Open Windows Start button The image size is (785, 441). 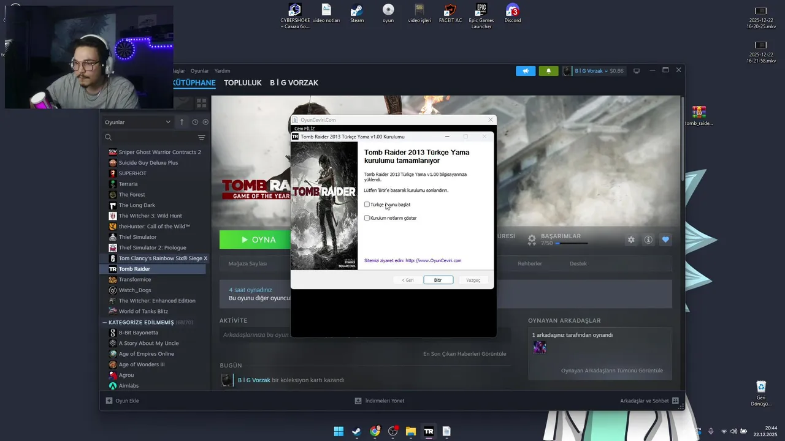[x=339, y=431]
